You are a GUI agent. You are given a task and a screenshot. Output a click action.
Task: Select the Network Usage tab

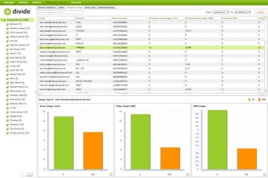coord(75,8)
